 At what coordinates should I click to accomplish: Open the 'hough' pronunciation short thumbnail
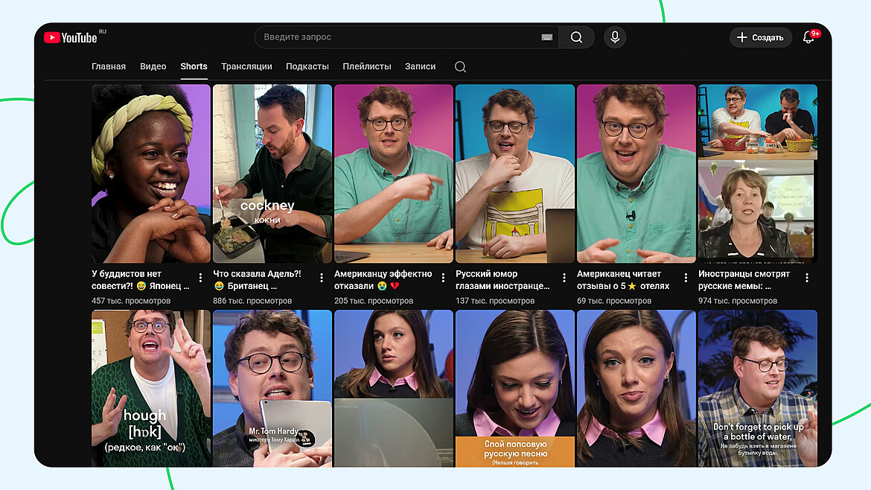[x=151, y=387]
